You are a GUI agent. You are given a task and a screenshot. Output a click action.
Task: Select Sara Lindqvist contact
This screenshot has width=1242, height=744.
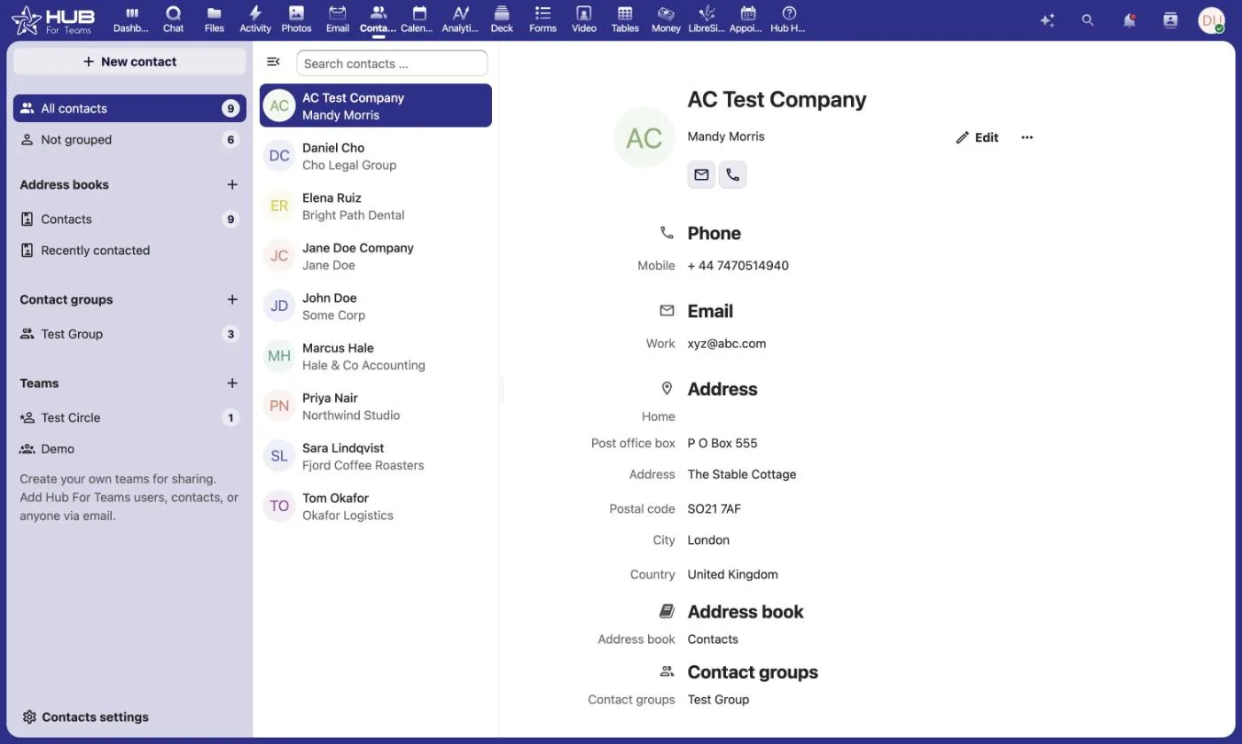pyautogui.click(x=376, y=456)
